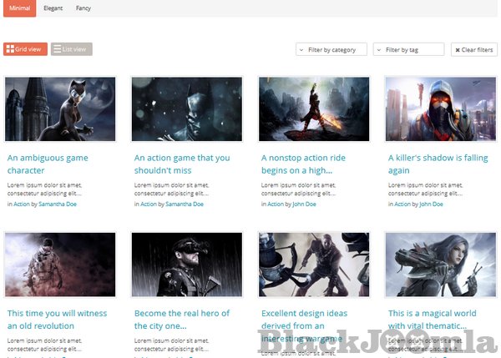Select the masked killer thumbnail image

441,109
